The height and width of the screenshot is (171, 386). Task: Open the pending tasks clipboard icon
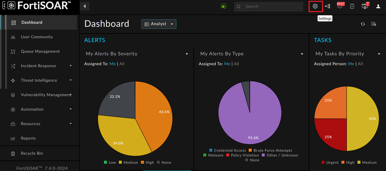[x=352, y=7]
